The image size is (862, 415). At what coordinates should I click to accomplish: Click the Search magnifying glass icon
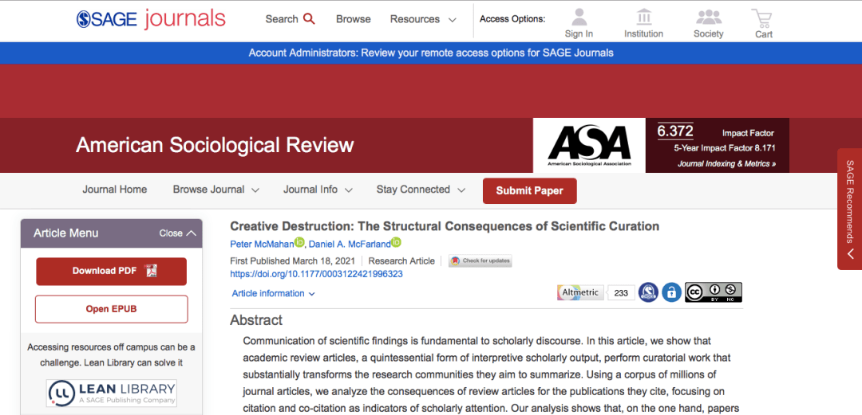click(x=309, y=19)
